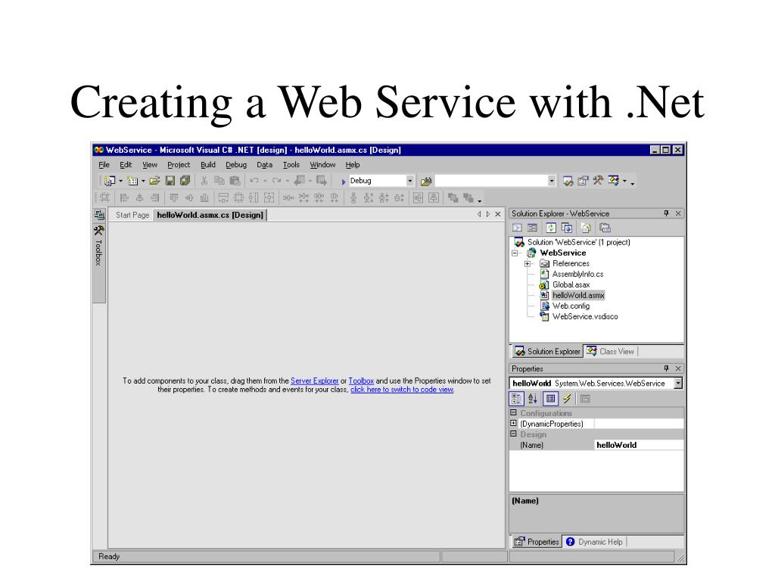Open the Debug configuration dropdown
Screen dimensions: 775x581
pyautogui.click(x=409, y=181)
